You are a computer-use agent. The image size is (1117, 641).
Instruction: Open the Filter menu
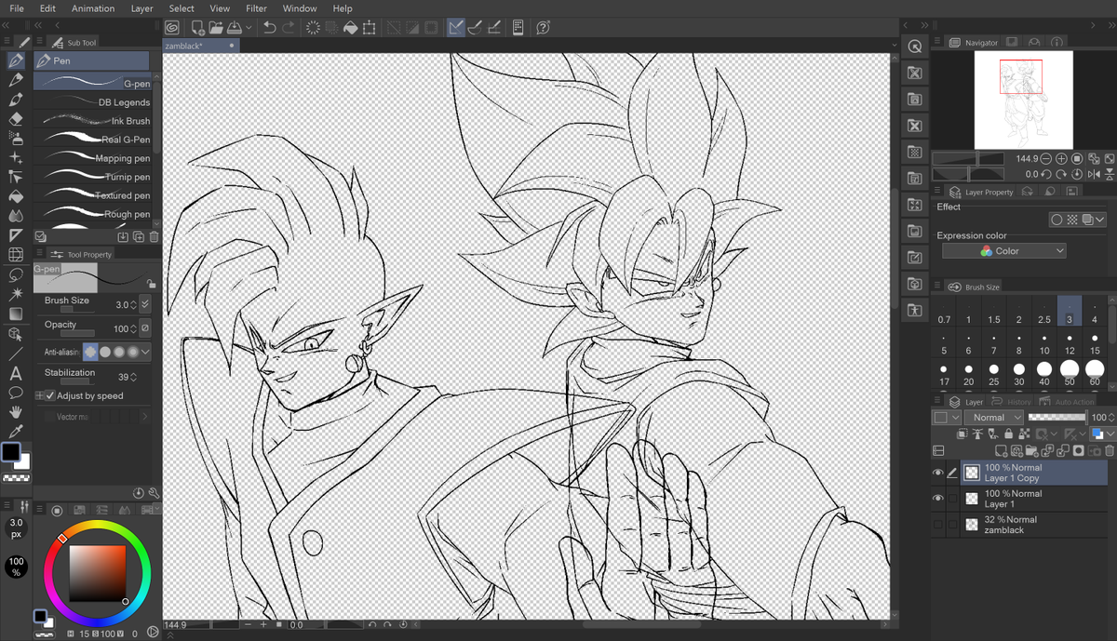click(x=256, y=8)
